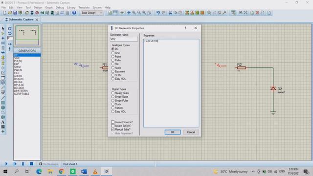Start the simulation with Play button
Viewport: 313px width, 176px height.
6,164
